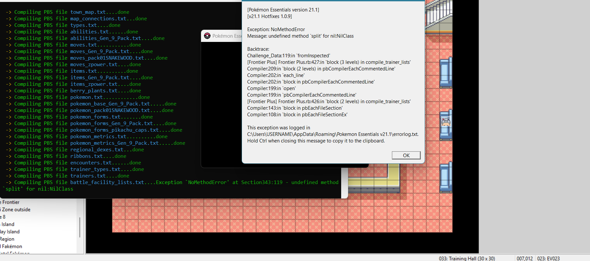The height and width of the screenshot is (261, 590).
Task: Click the errorlog.txt file path in the dialog
Action: [333, 134]
